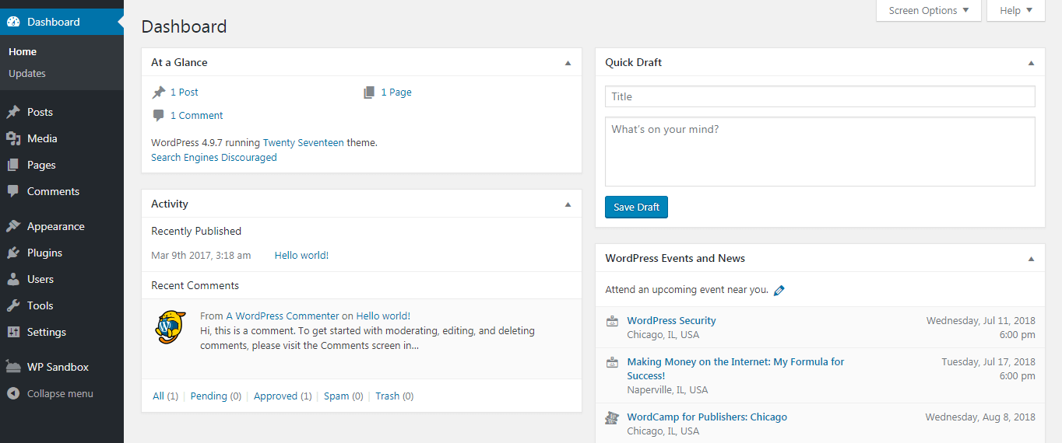Screen dimensions: 1062x443
Task: Select Updates in the Dashboard submenu
Action: click(27, 73)
